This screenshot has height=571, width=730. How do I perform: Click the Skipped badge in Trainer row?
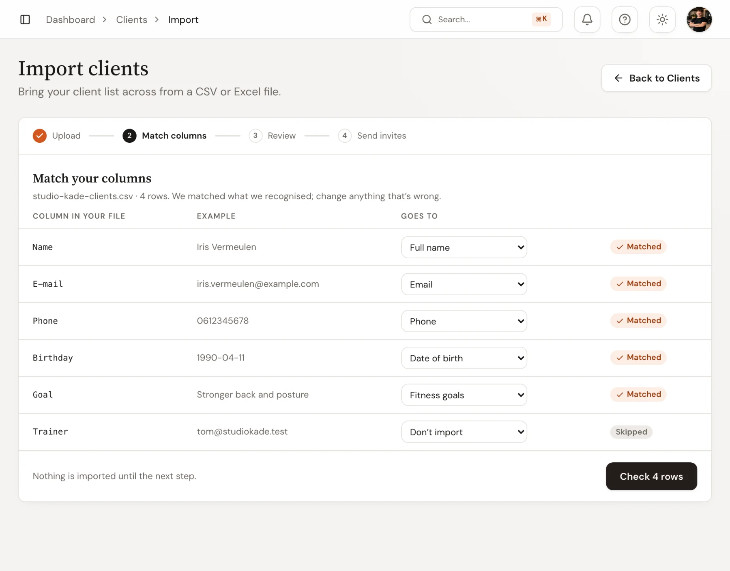(631, 432)
